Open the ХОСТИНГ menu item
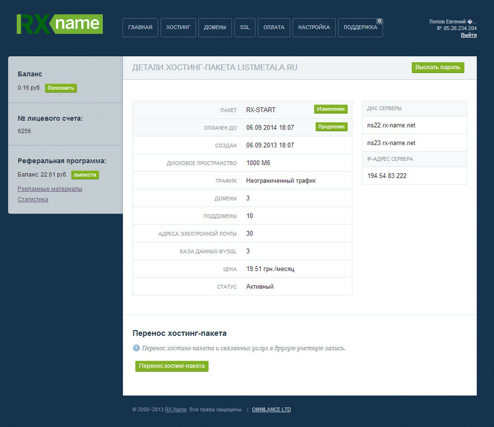Viewport: 494px width, 427px height. (178, 27)
